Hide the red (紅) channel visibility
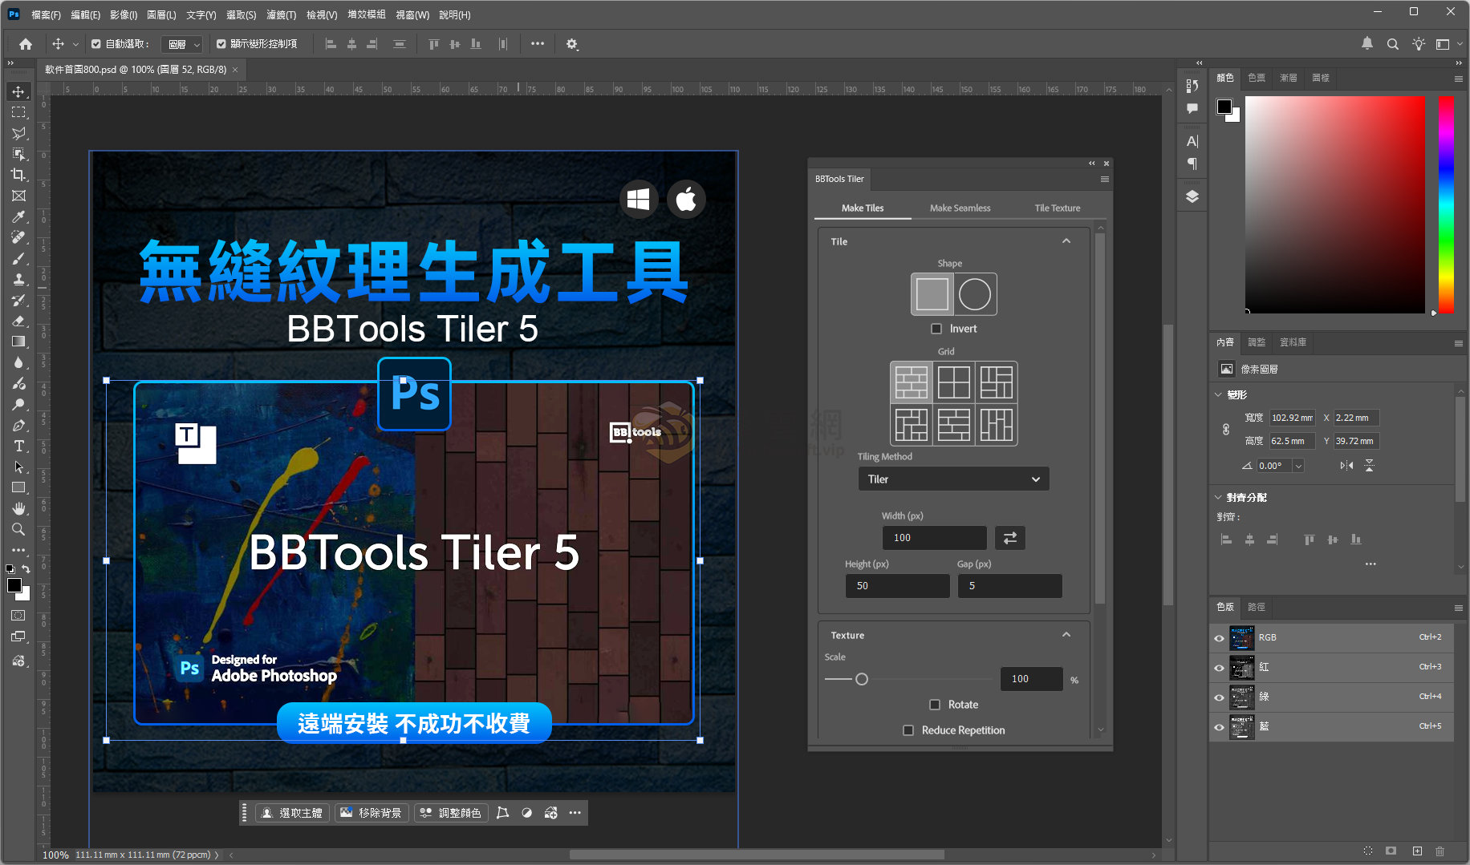Image resolution: width=1470 pixels, height=865 pixels. (1220, 668)
